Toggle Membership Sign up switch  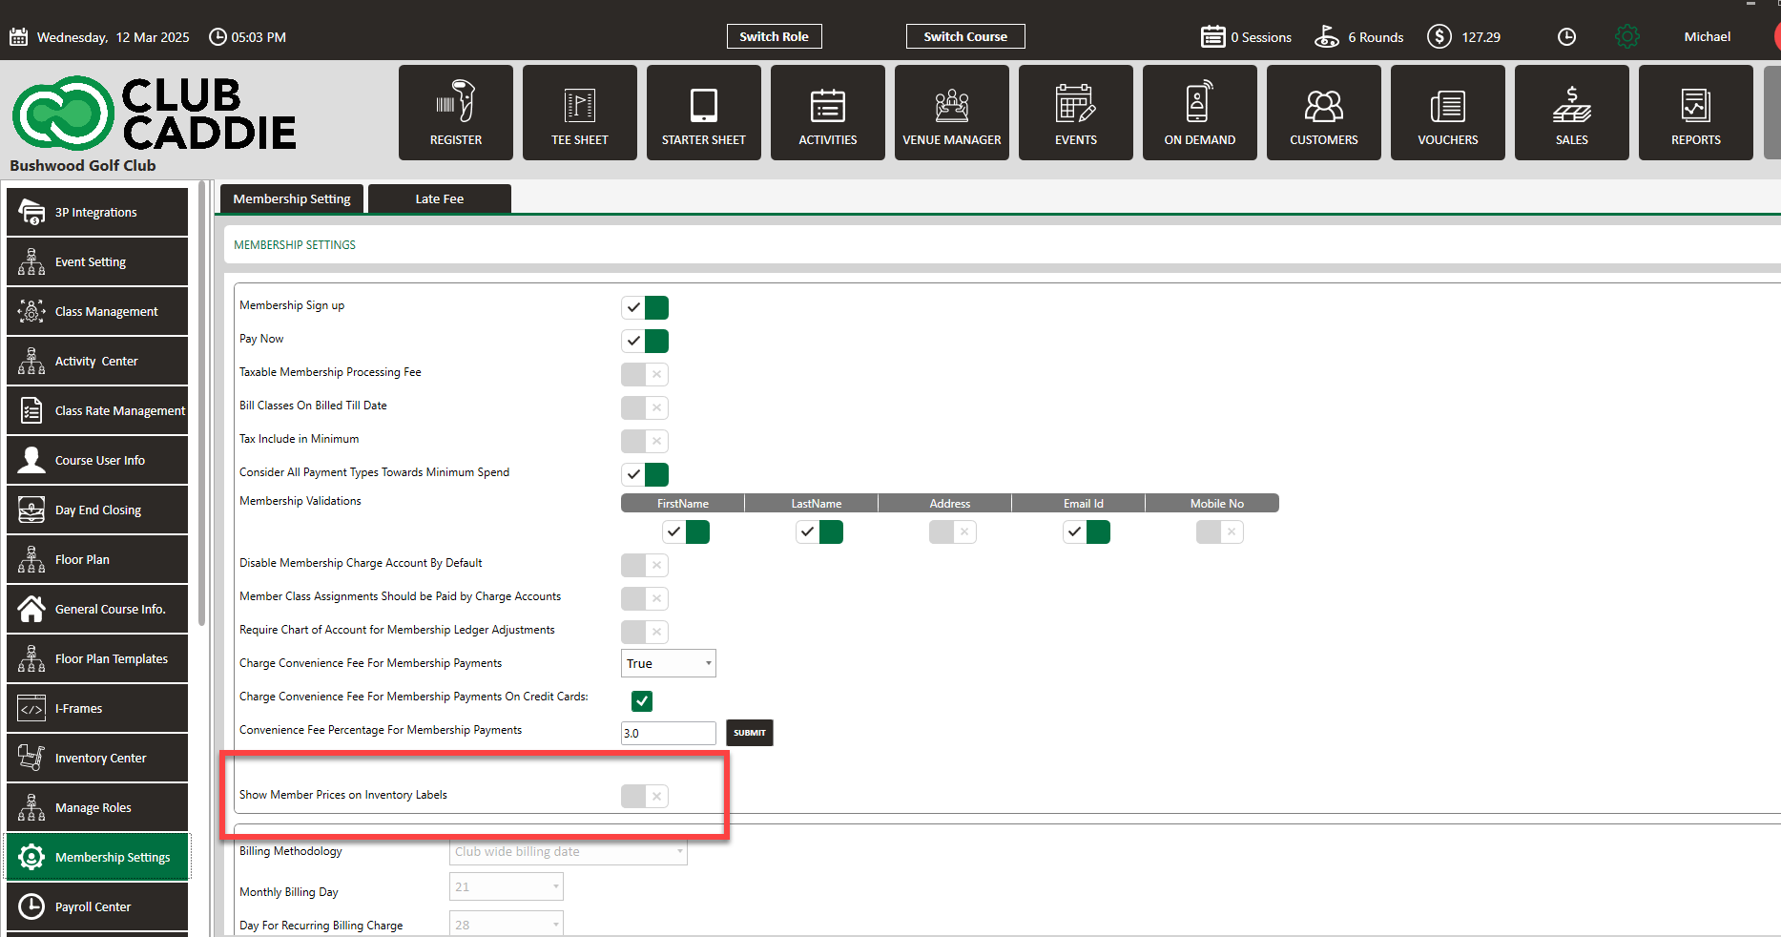(645, 307)
